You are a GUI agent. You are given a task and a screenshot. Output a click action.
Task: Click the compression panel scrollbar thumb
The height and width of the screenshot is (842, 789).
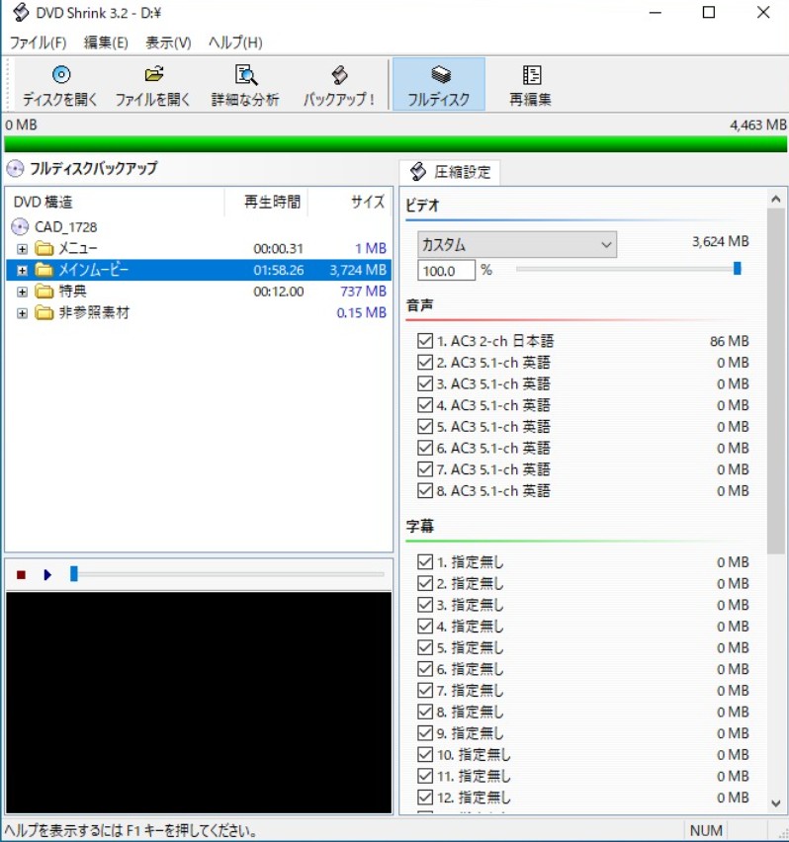775,381
